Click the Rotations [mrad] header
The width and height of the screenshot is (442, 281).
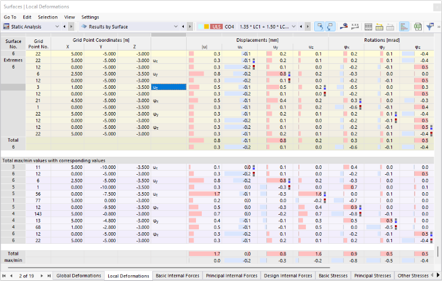coord(382,40)
